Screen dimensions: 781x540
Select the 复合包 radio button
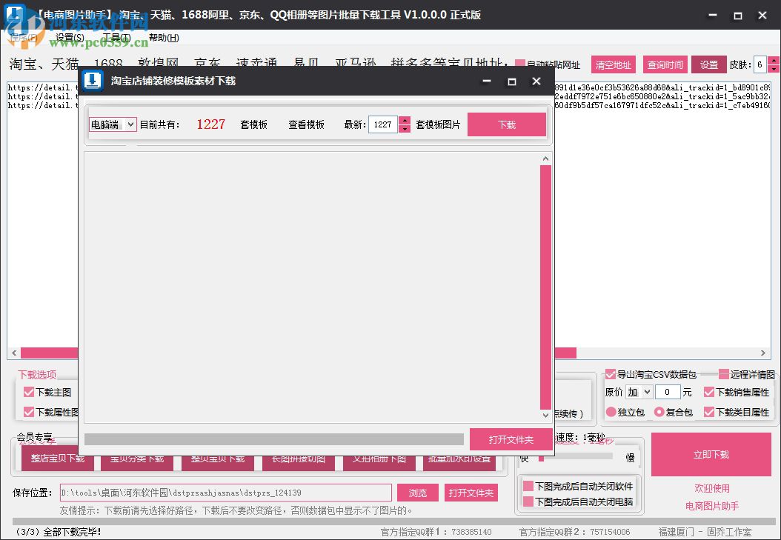tap(658, 412)
